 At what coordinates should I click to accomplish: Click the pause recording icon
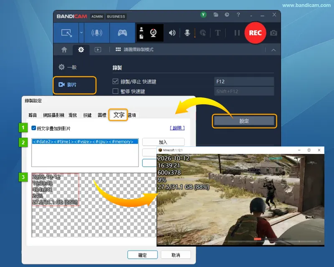(237, 33)
